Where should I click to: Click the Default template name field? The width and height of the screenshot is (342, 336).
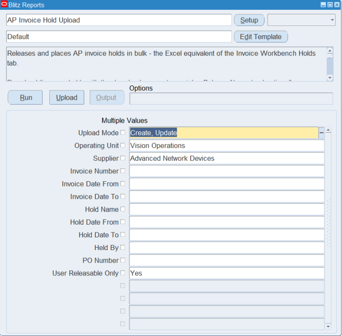click(119, 37)
